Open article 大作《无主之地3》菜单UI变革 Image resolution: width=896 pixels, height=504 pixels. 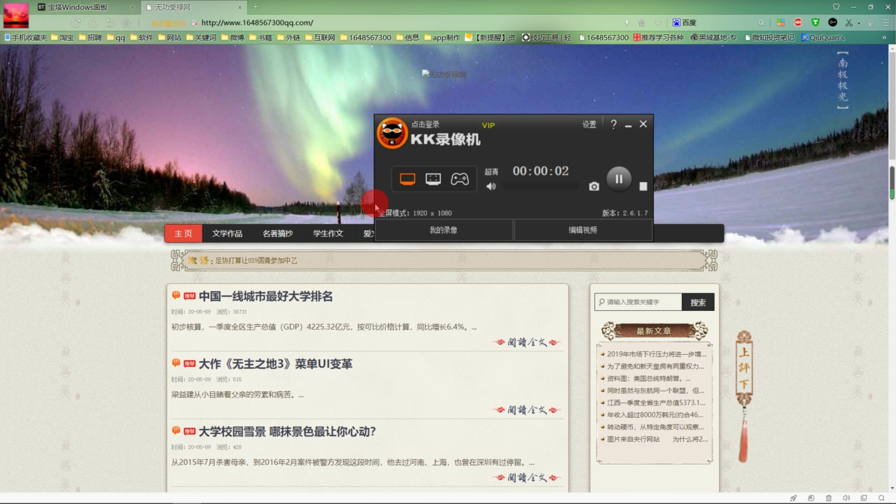pyautogui.click(x=275, y=364)
